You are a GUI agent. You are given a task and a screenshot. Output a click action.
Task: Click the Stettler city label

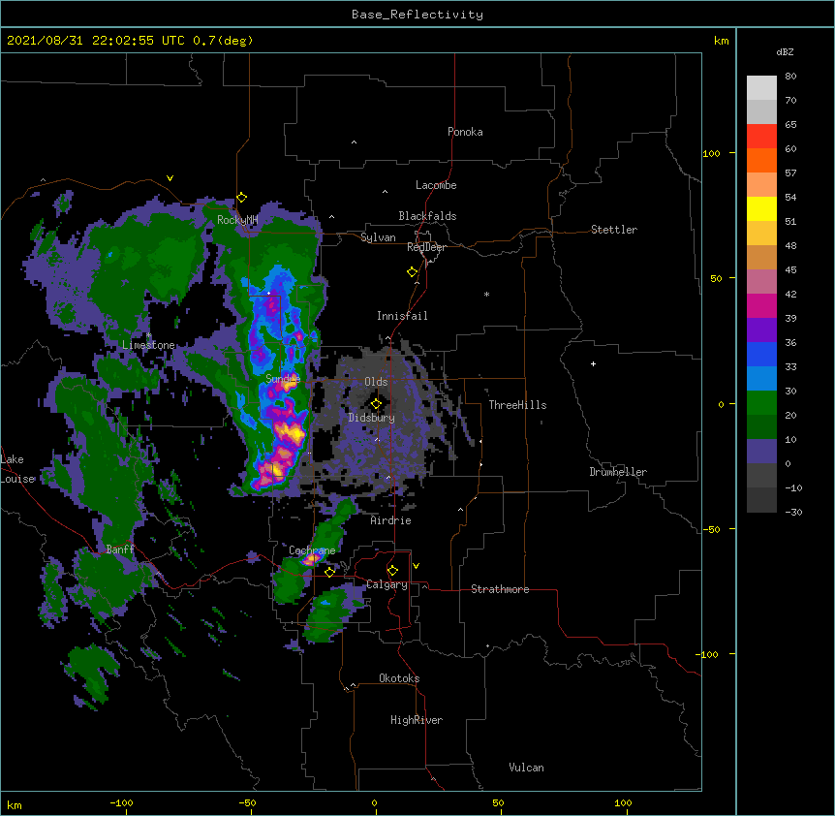(614, 230)
